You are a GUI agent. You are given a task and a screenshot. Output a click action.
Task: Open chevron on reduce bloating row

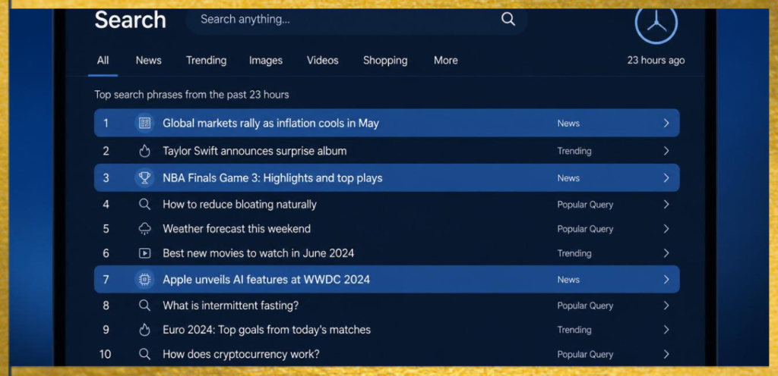click(x=666, y=205)
